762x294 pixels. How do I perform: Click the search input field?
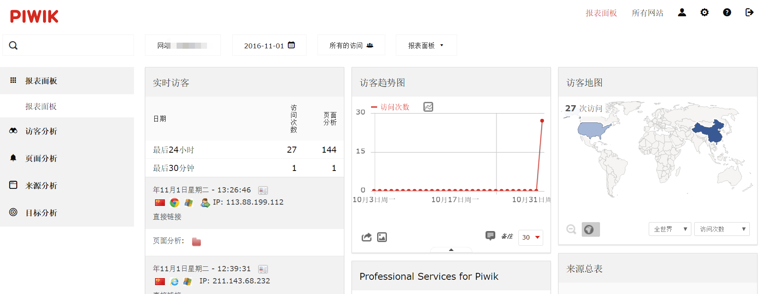(x=73, y=45)
